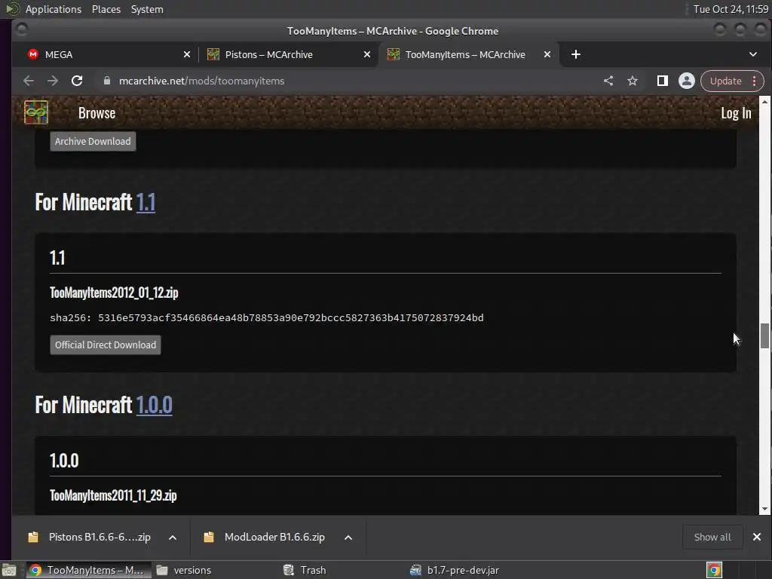The height and width of the screenshot is (579, 772).
Task: Switch to the Pistons – MCArchive tab
Action: pos(288,54)
